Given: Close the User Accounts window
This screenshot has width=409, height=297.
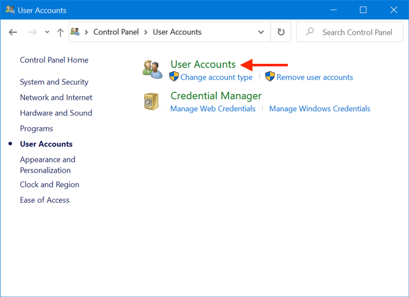Looking at the screenshot, I should pyautogui.click(x=394, y=10).
